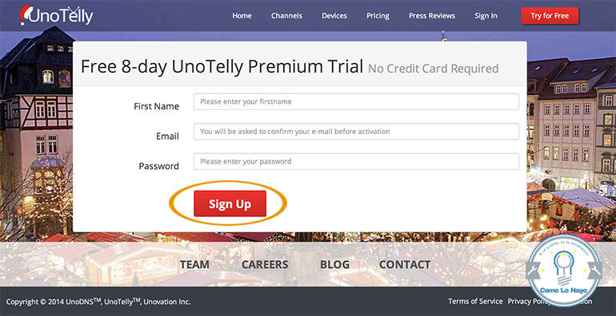View the Pricing page

click(x=378, y=16)
